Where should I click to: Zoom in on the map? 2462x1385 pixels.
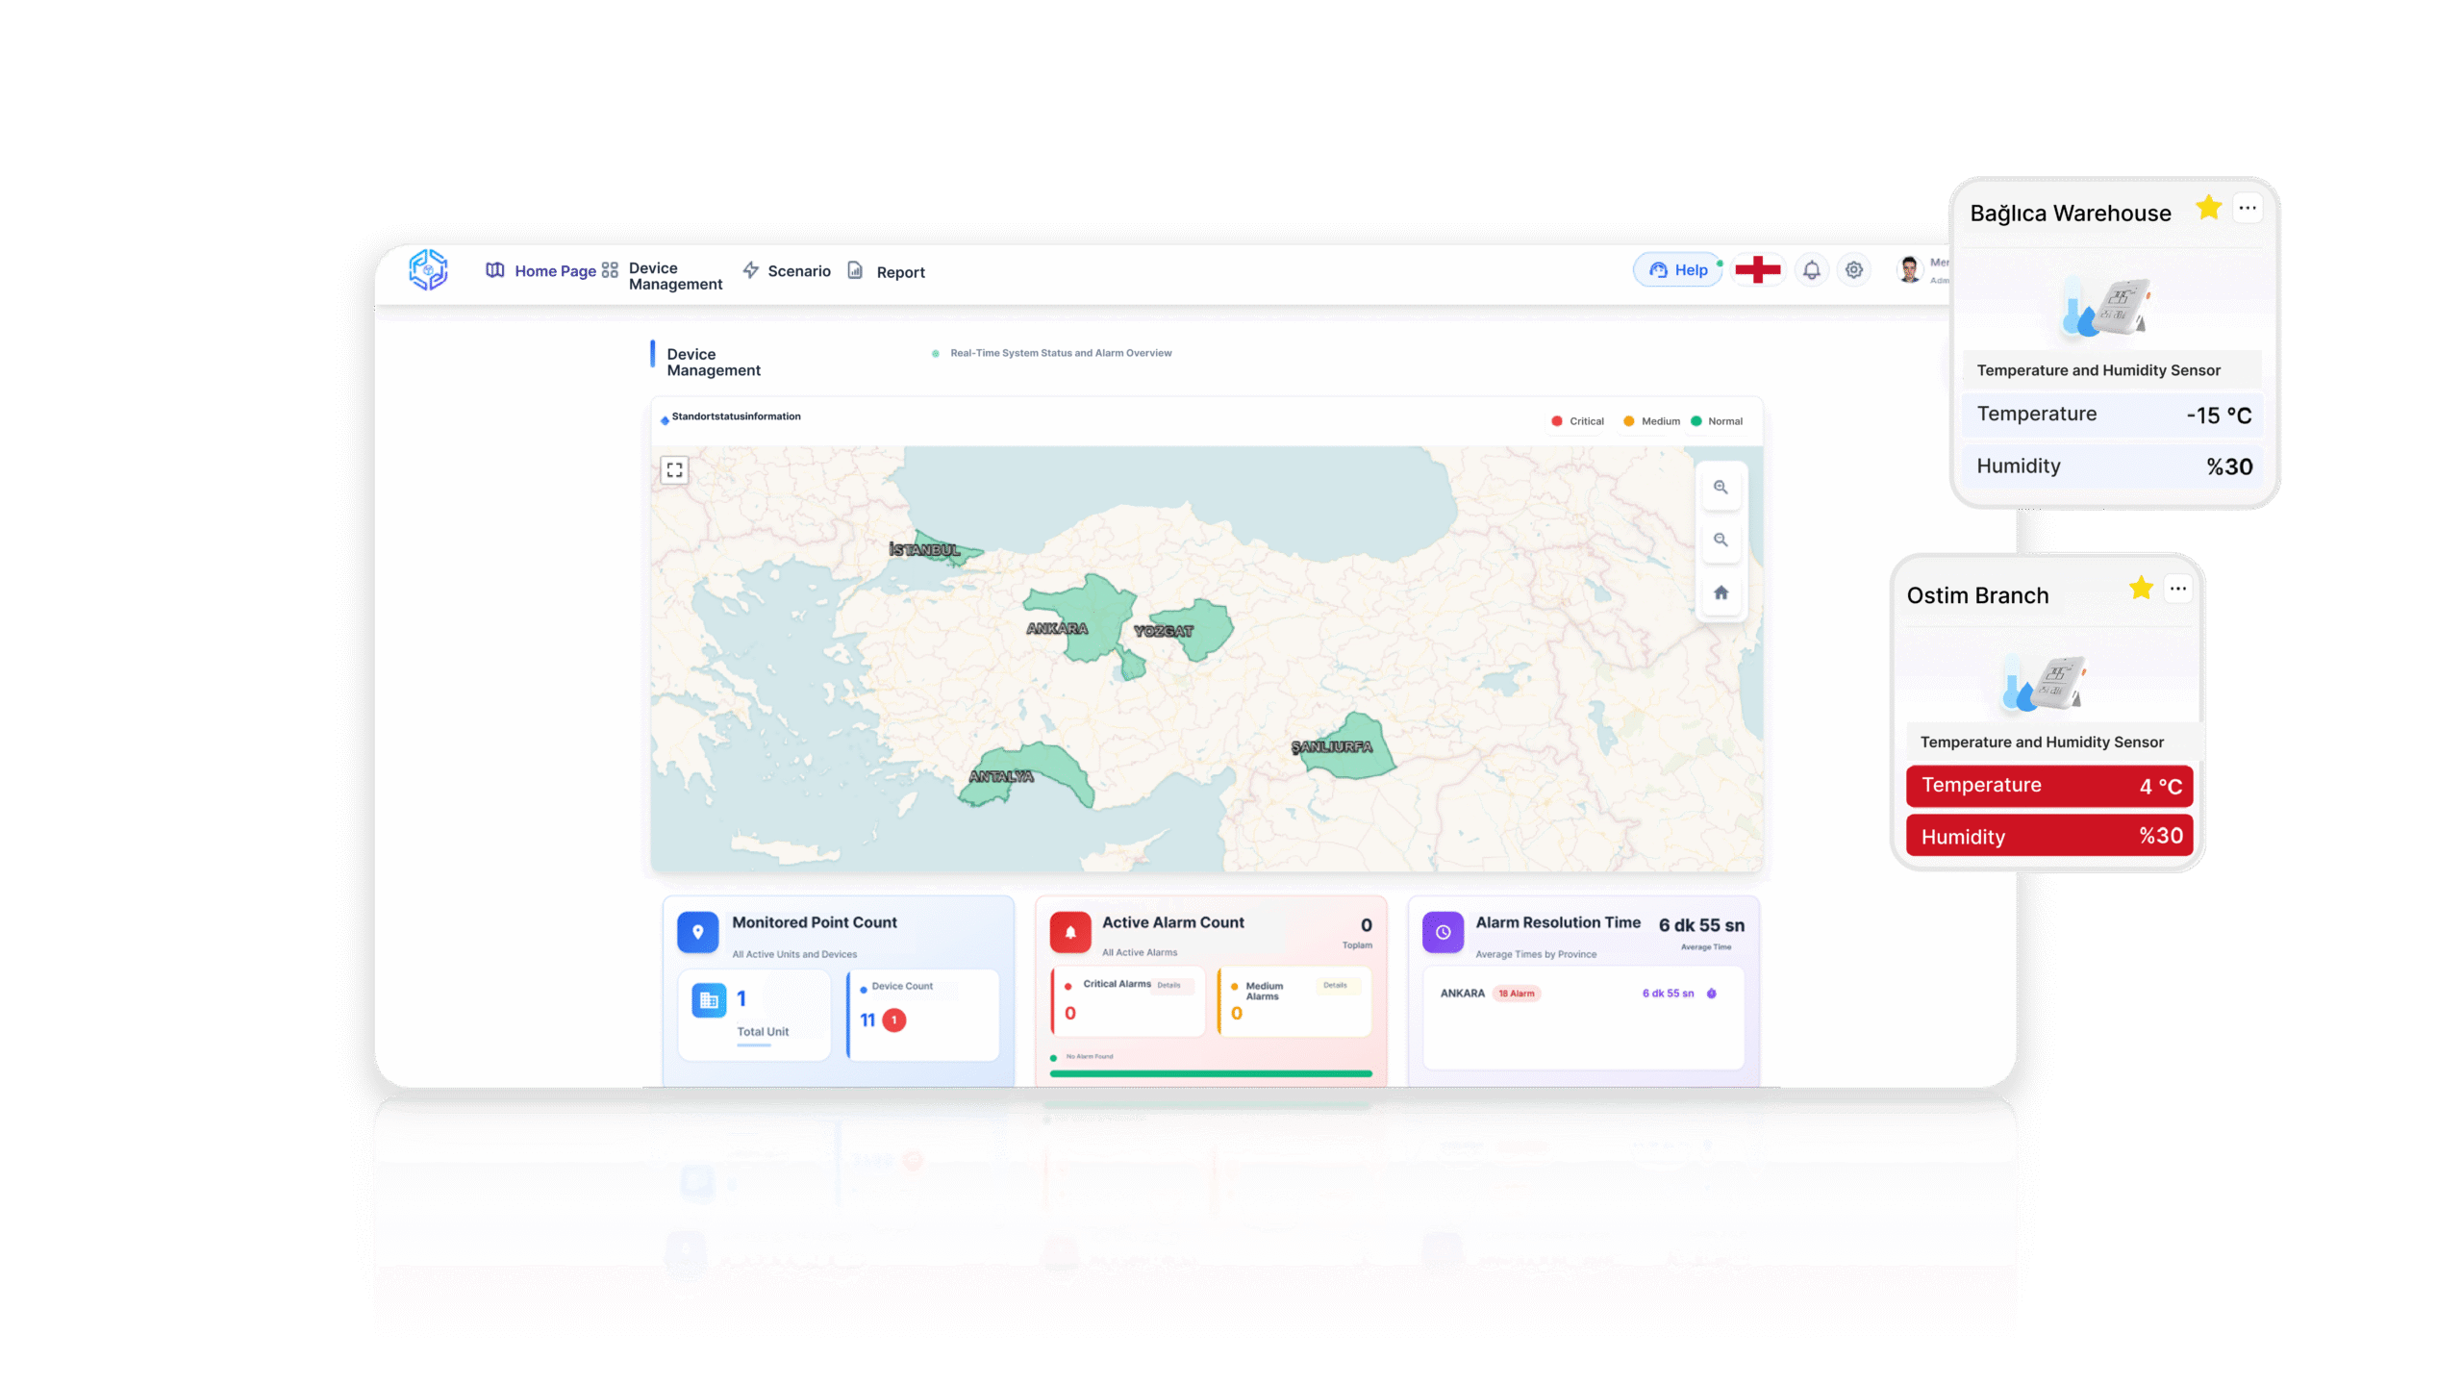(x=1721, y=488)
